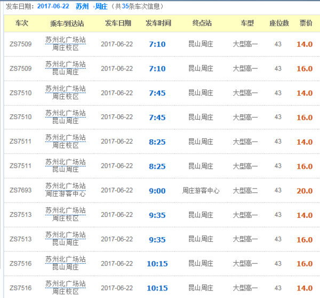The height and width of the screenshot is (298, 320).
Task: Click the 票价 column header
Action: point(306,23)
